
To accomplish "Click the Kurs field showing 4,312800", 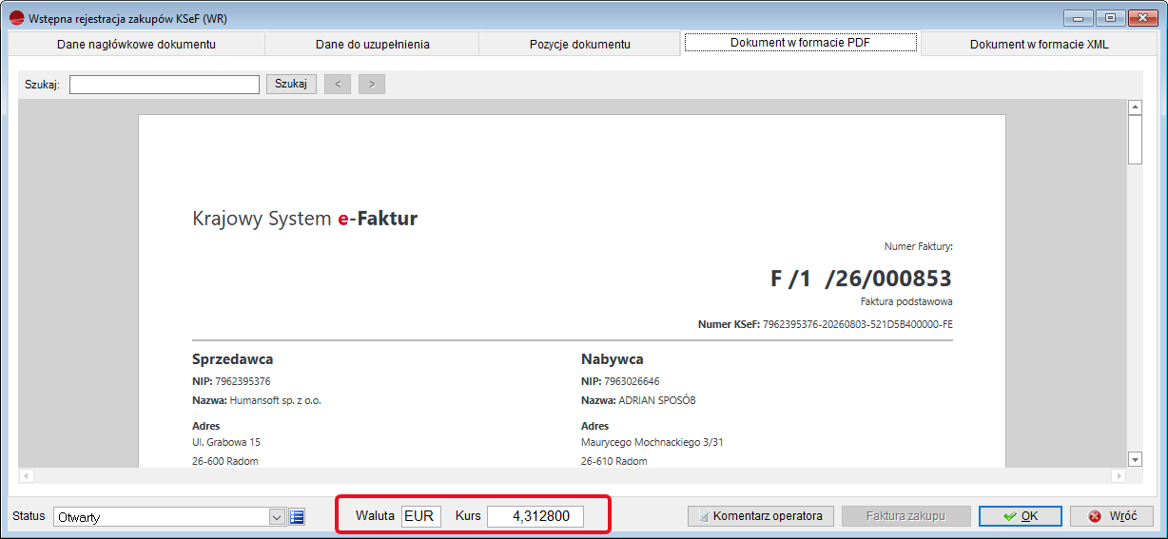I will (x=535, y=516).
